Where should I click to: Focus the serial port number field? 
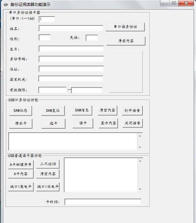47,19
